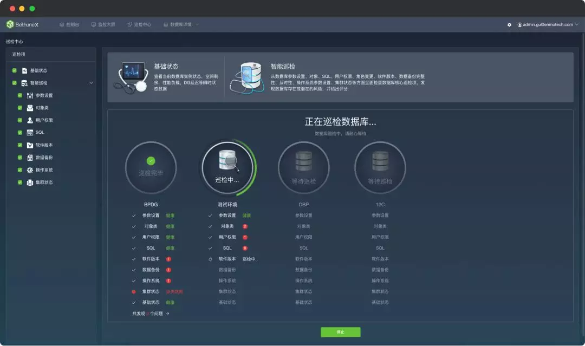Uncheck the 基础状态 checkbox

(x=15, y=70)
